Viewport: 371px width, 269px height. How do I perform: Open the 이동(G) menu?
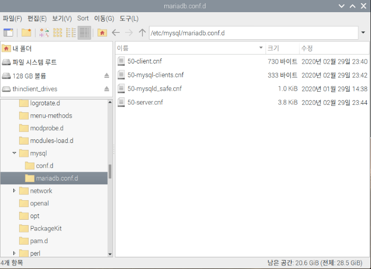click(104, 19)
